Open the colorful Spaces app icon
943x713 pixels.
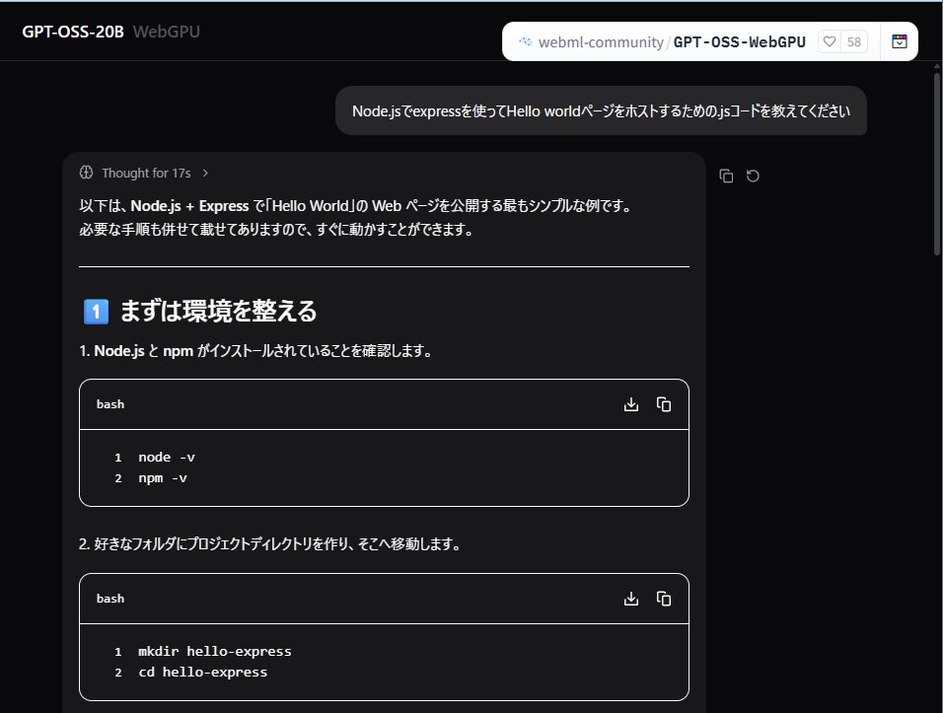click(899, 41)
